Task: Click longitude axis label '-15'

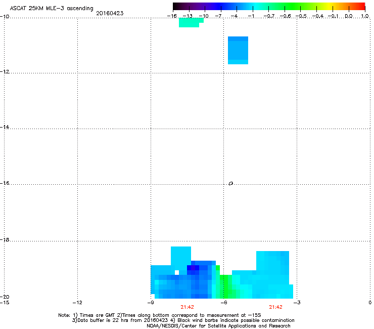Action: (x=5, y=303)
